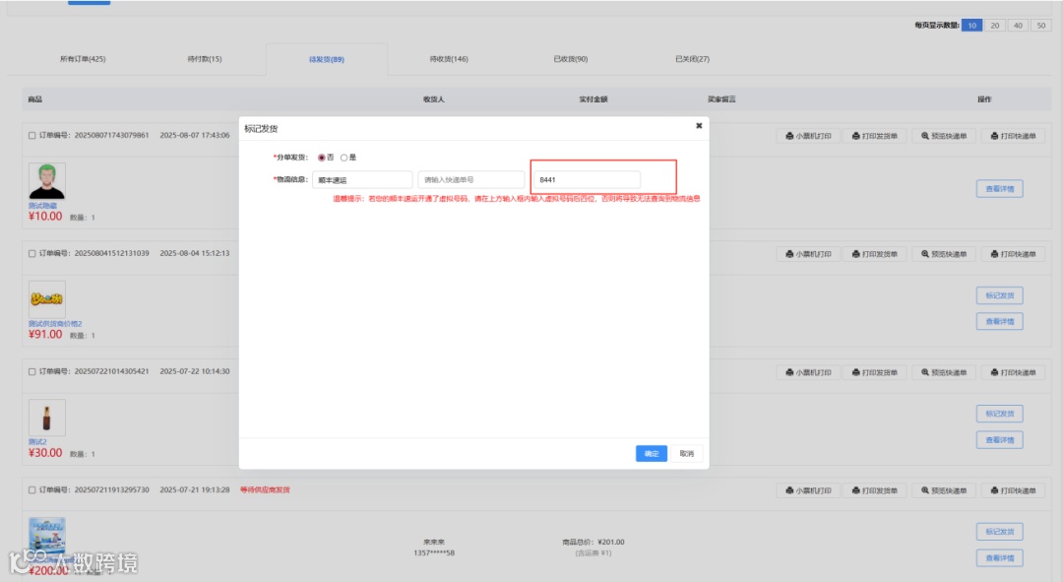
Task: Click 打印快递单 for order 202508071743079861
Action: [1013, 136]
